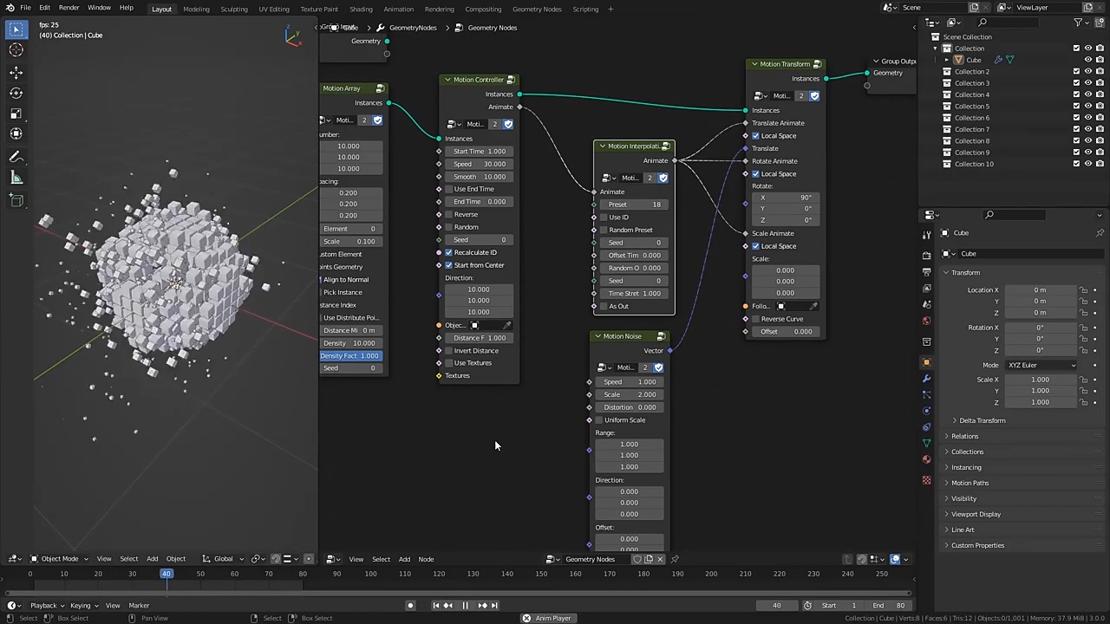Open Object Mode dropdown in viewport

60,559
